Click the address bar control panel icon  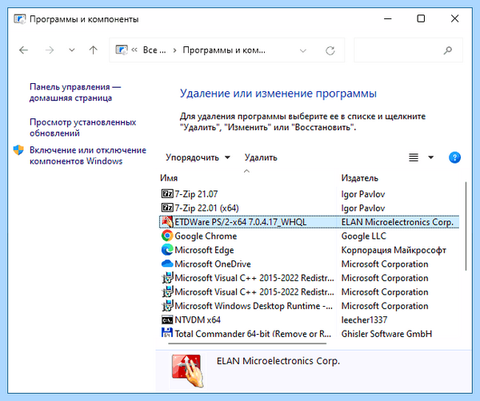tap(122, 50)
